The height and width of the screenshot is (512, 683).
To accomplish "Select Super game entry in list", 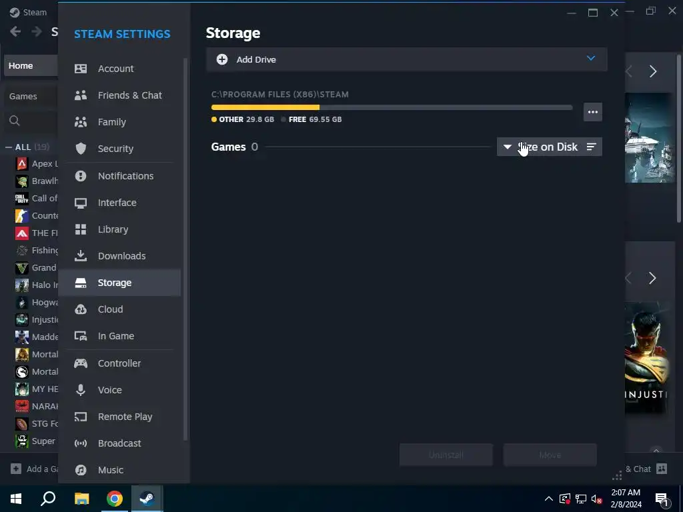I will click(37, 441).
